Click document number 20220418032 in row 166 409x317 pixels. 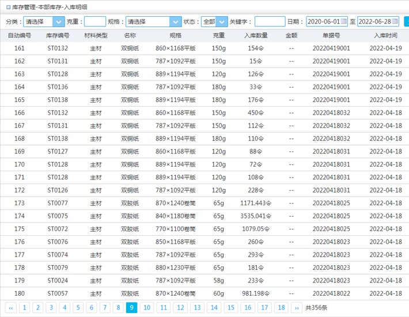click(331, 113)
